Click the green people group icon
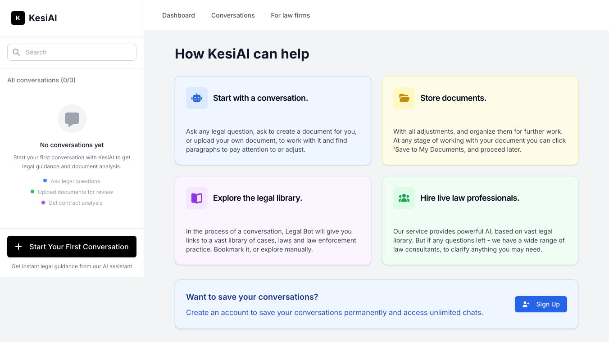Screen dimensions: 609x342 click(x=404, y=198)
